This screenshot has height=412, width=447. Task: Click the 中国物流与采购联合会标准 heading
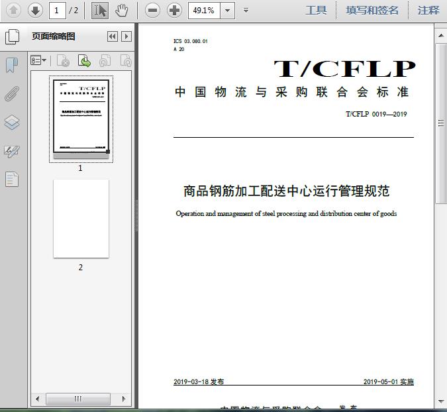coord(291,92)
